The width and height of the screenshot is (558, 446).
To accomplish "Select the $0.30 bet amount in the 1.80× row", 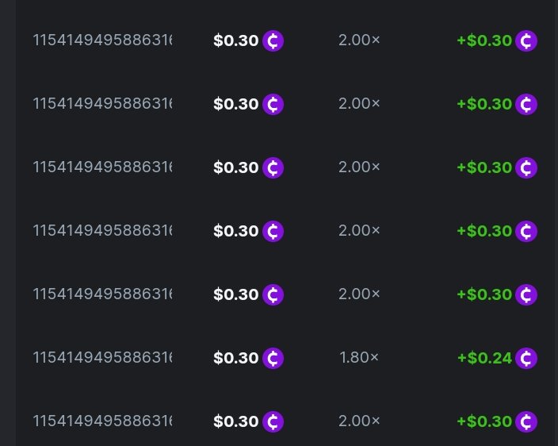I will click(x=236, y=358).
